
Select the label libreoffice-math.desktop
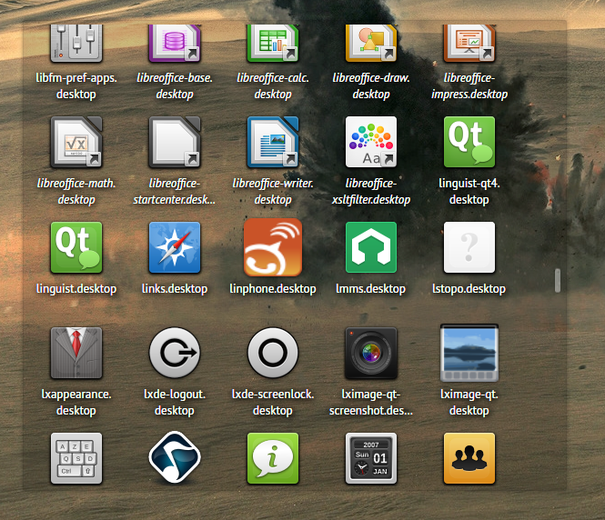(76, 191)
